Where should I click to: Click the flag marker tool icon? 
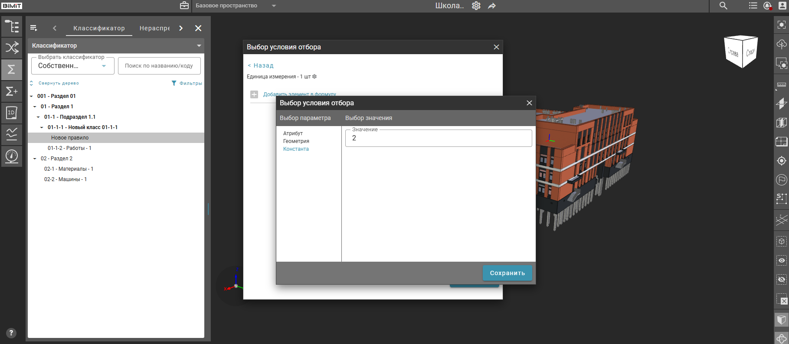pos(781,180)
